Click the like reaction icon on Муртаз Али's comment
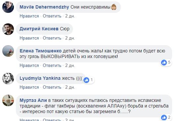Screen dimensions: 185x121 (164, 117)
